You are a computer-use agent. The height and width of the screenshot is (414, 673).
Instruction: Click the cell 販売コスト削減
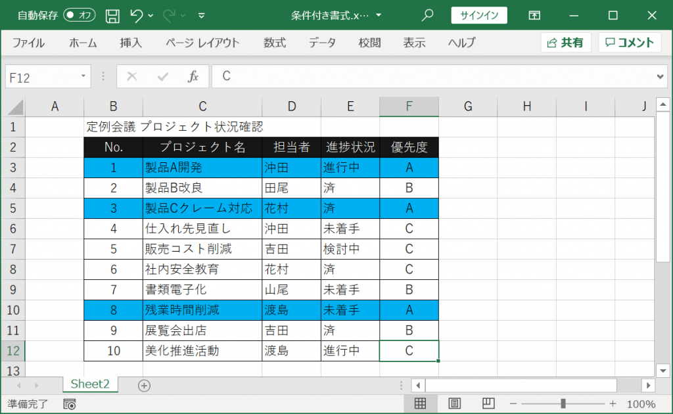click(202, 249)
